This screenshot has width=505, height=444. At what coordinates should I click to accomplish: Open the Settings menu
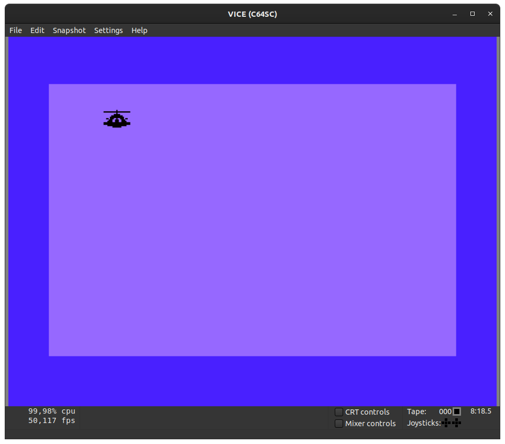[108, 30]
